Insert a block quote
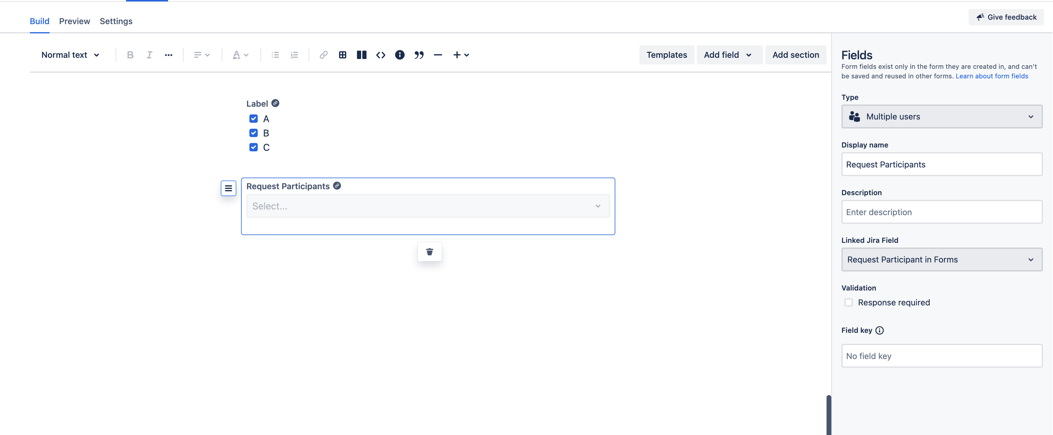Screen dimensions: 1053x435 click(419, 55)
